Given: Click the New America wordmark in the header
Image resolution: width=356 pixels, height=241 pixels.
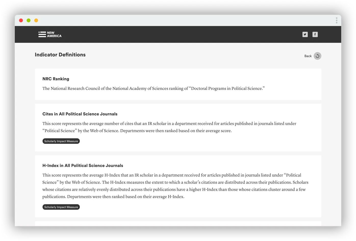Looking at the screenshot, I should [54, 34].
